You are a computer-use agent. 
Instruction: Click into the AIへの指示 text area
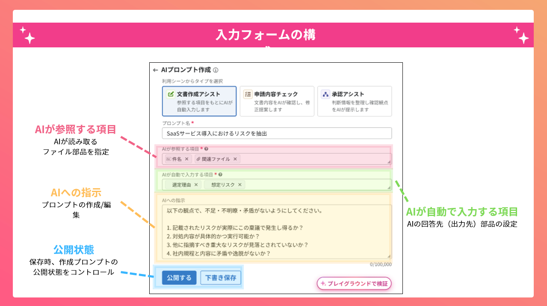pyautogui.click(x=277, y=232)
